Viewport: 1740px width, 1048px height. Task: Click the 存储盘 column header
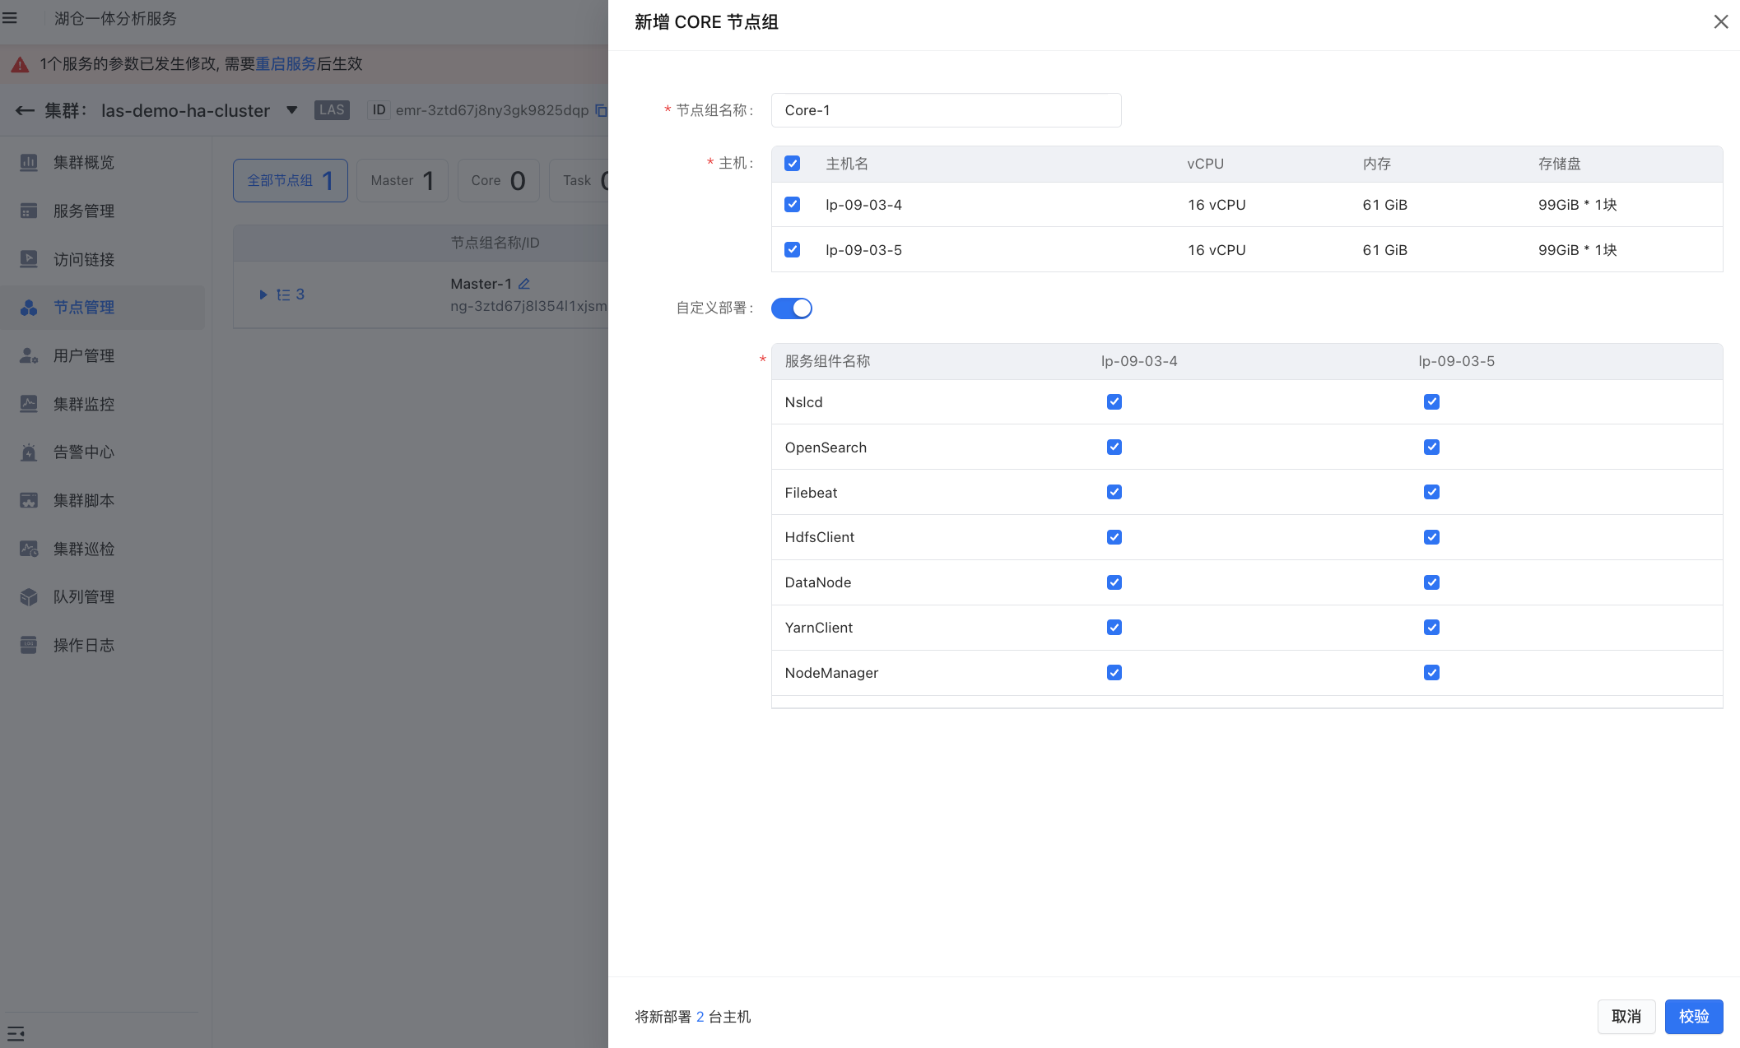(x=1559, y=164)
